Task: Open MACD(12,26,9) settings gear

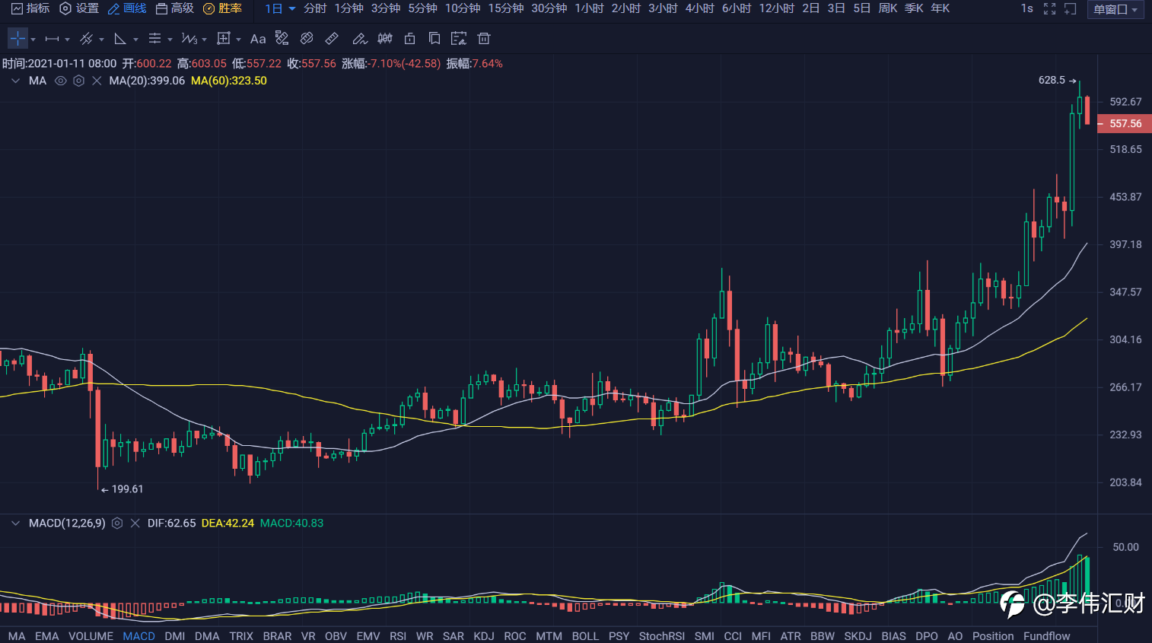Action: coord(117,524)
